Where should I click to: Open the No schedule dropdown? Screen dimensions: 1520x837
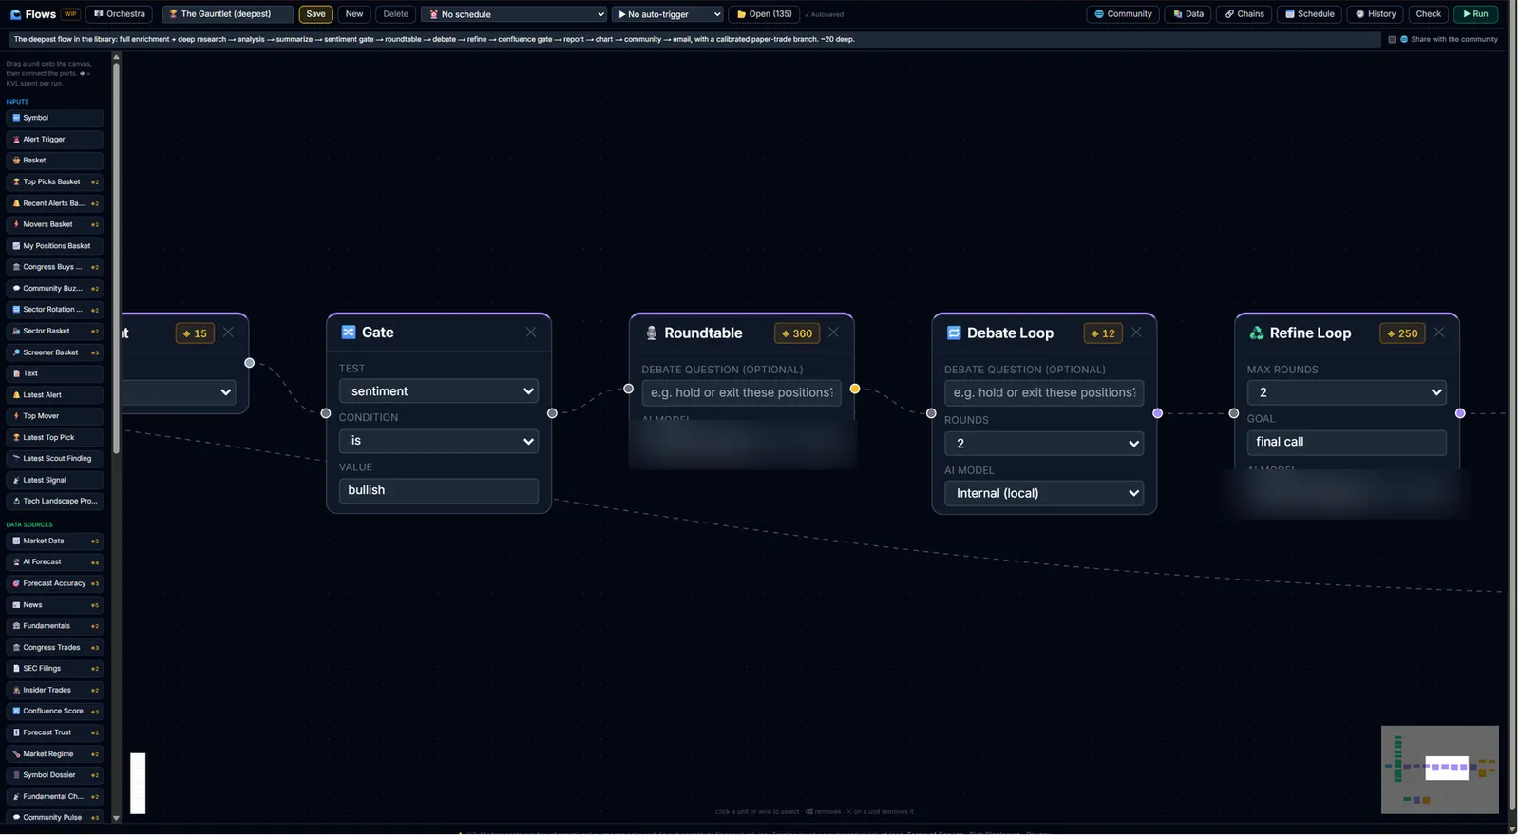point(514,14)
